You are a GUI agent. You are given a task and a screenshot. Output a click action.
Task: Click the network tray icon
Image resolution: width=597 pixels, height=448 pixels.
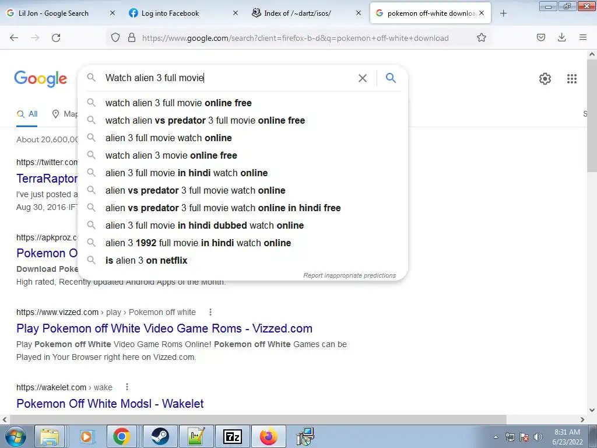[x=510, y=437]
